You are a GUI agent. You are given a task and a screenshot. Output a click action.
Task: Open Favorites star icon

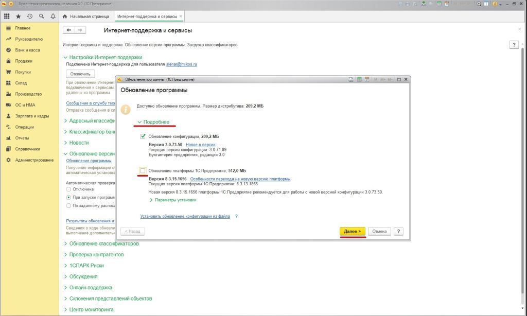[18, 16]
